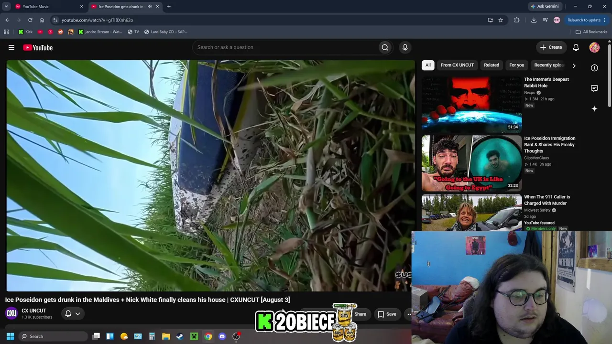
Task: Click the CX UNCUT channel name
Action: coord(34,311)
